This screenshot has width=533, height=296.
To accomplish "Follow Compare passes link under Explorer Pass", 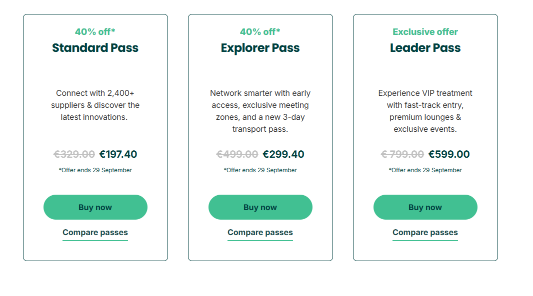I will point(260,233).
